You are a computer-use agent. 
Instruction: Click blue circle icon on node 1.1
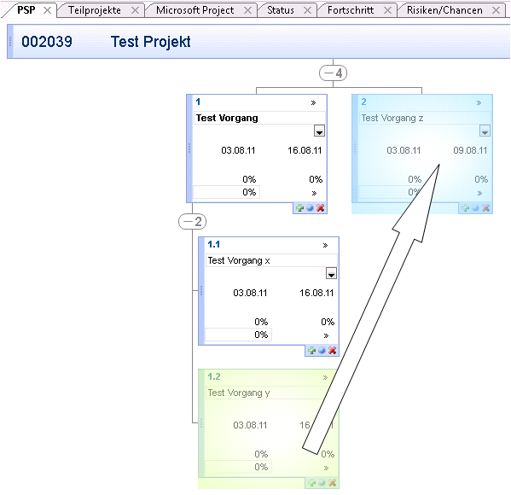322,350
